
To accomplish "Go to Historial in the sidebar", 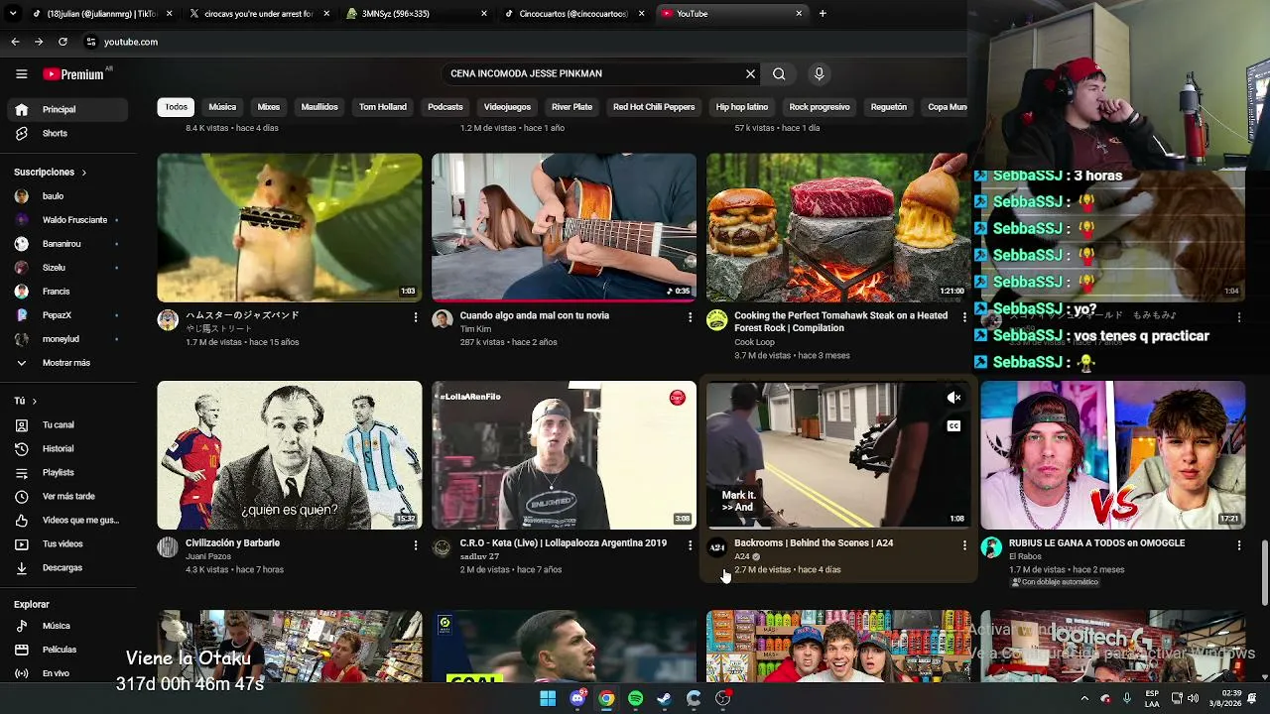I will [x=67, y=448].
